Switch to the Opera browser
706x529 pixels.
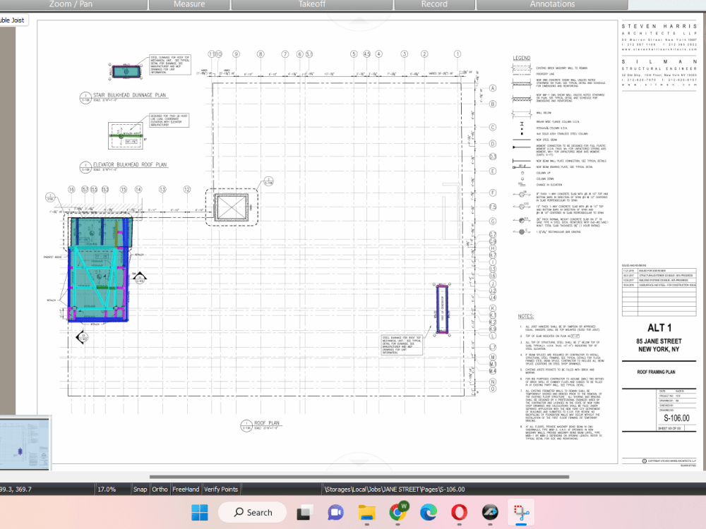pyautogui.click(x=459, y=512)
